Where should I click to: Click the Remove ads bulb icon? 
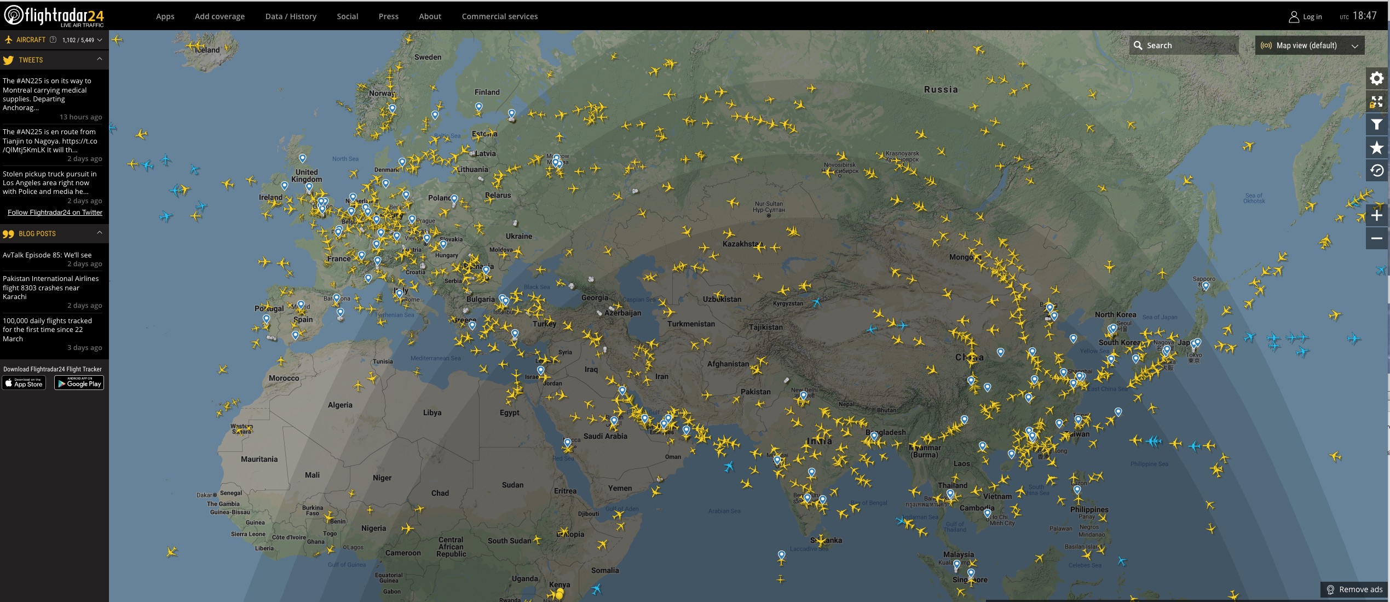click(1330, 590)
